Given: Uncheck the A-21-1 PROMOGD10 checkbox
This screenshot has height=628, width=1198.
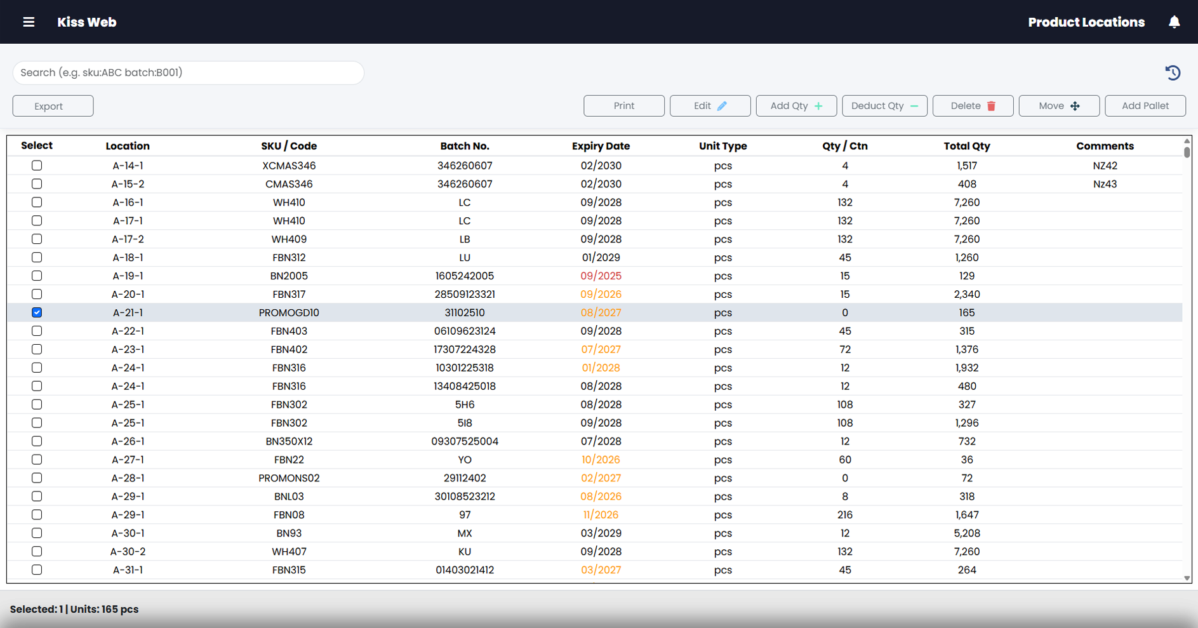Looking at the screenshot, I should [37, 312].
